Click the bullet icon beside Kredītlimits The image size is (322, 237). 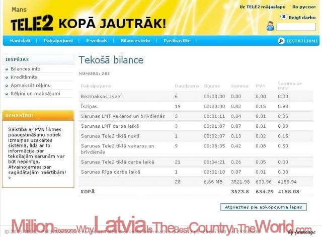[x=7, y=77]
